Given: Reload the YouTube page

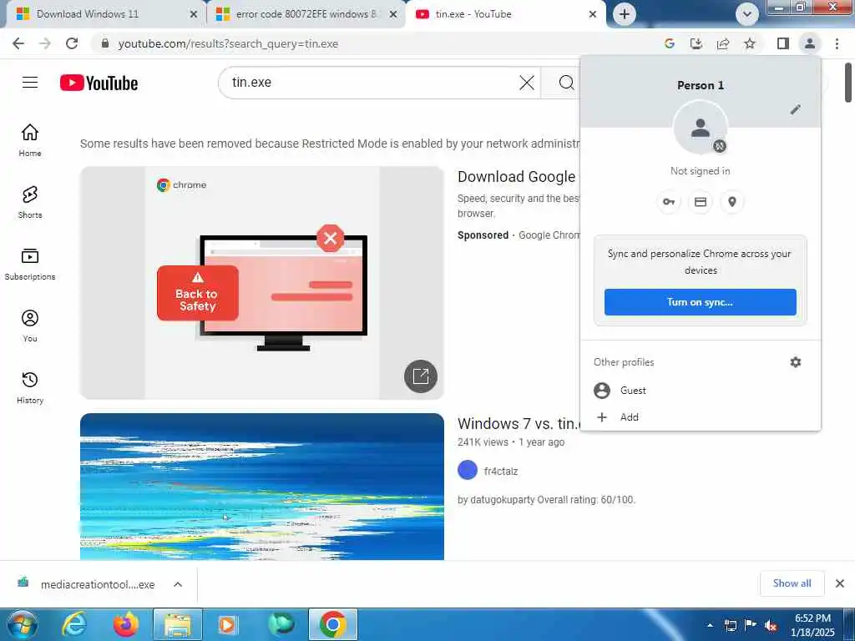Looking at the screenshot, I should point(72,43).
